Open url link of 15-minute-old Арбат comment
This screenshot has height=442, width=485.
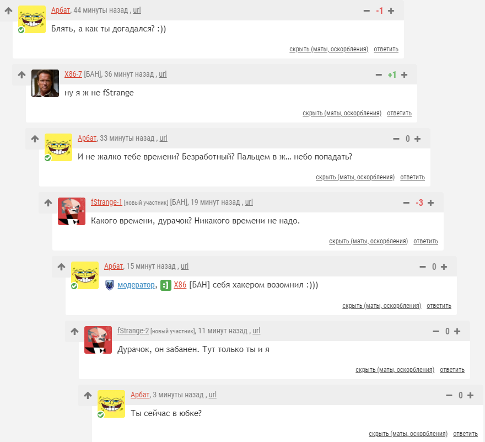184,266
